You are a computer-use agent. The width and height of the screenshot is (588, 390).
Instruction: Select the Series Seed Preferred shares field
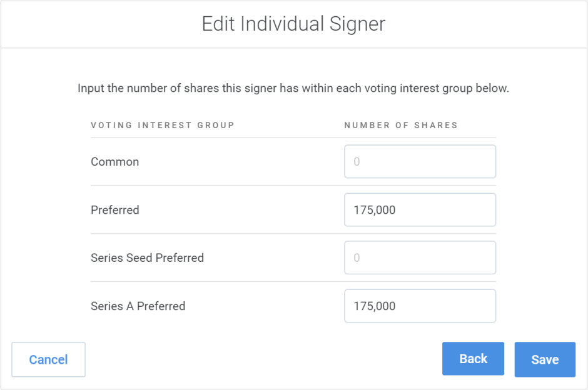pyautogui.click(x=420, y=257)
